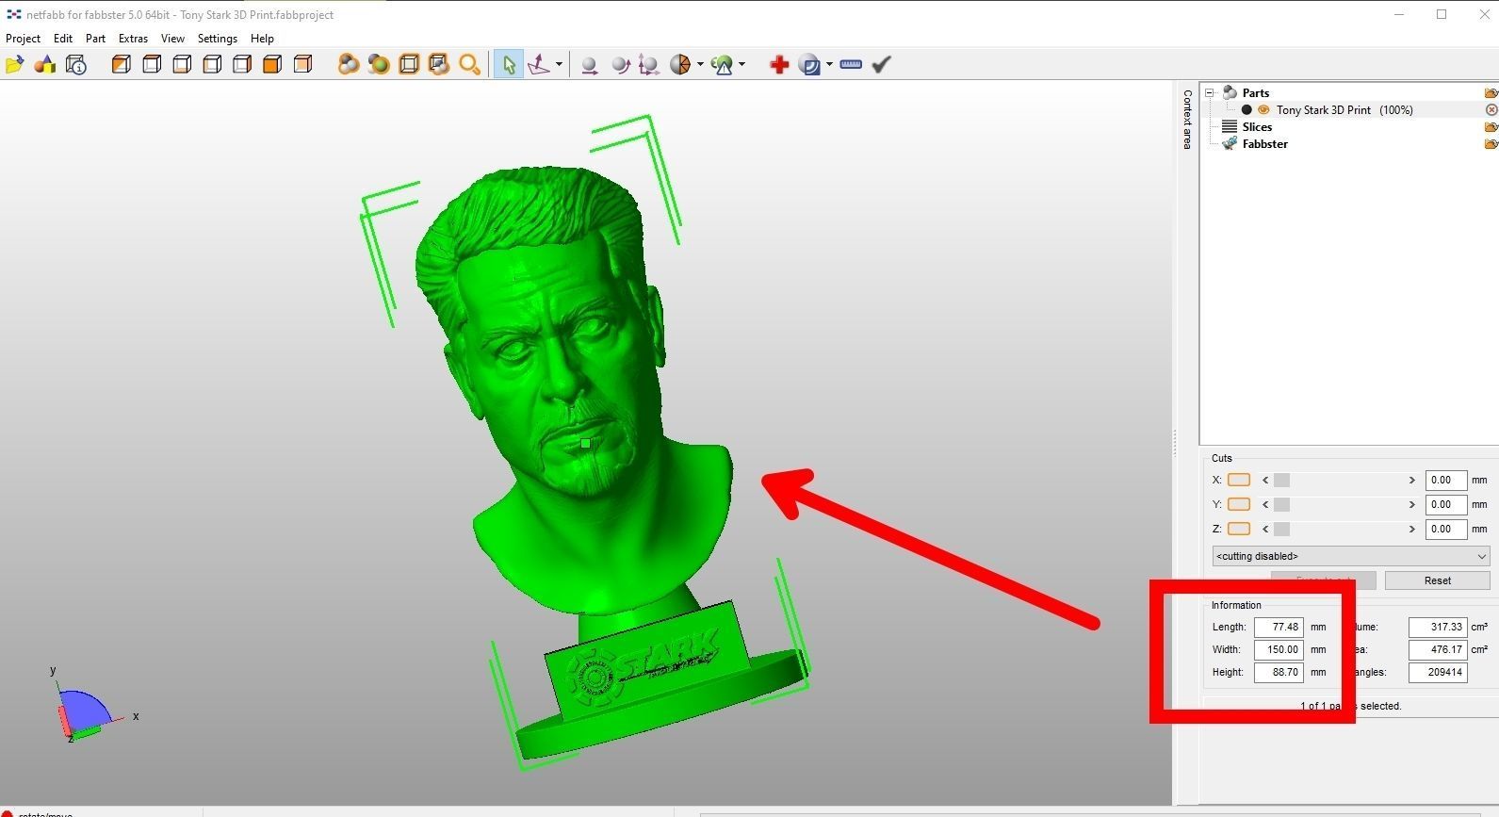The width and height of the screenshot is (1499, 817).
Task: Click the red cross repair icon
Action: click(x=779, y=64)
